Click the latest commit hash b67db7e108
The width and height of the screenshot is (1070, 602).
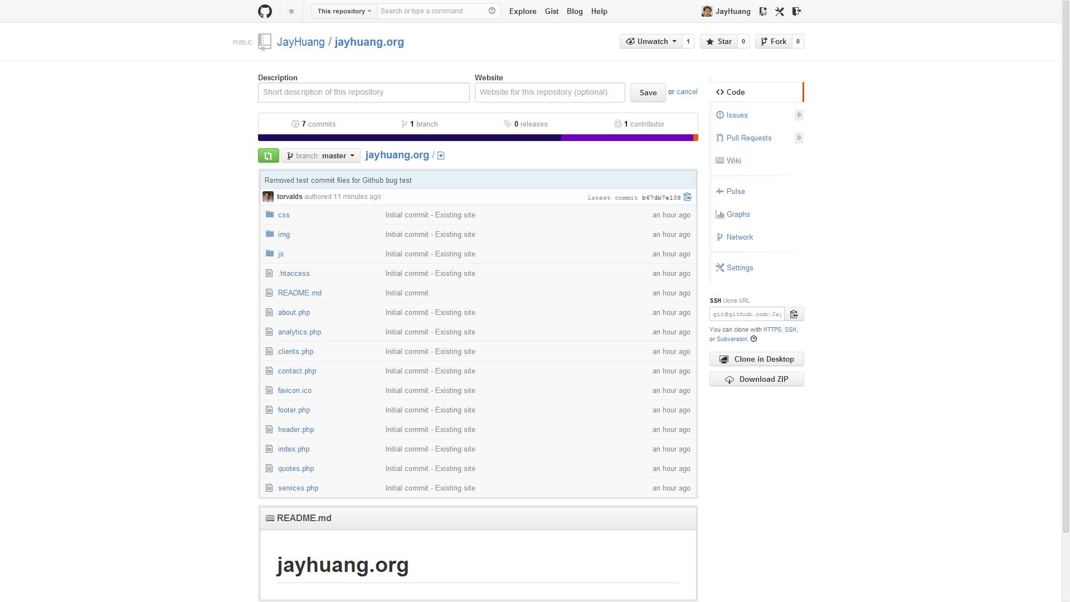click(x=661, y=197)
